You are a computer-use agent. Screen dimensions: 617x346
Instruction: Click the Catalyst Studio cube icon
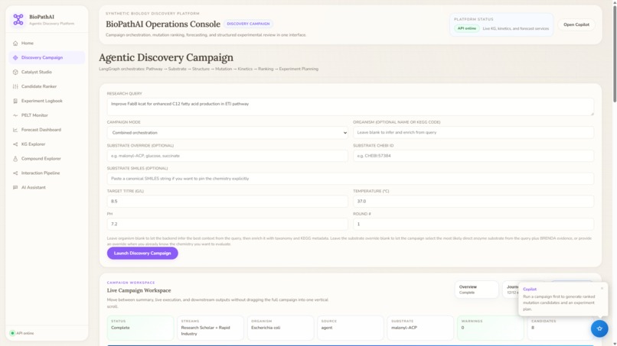[x=15, y=73]
